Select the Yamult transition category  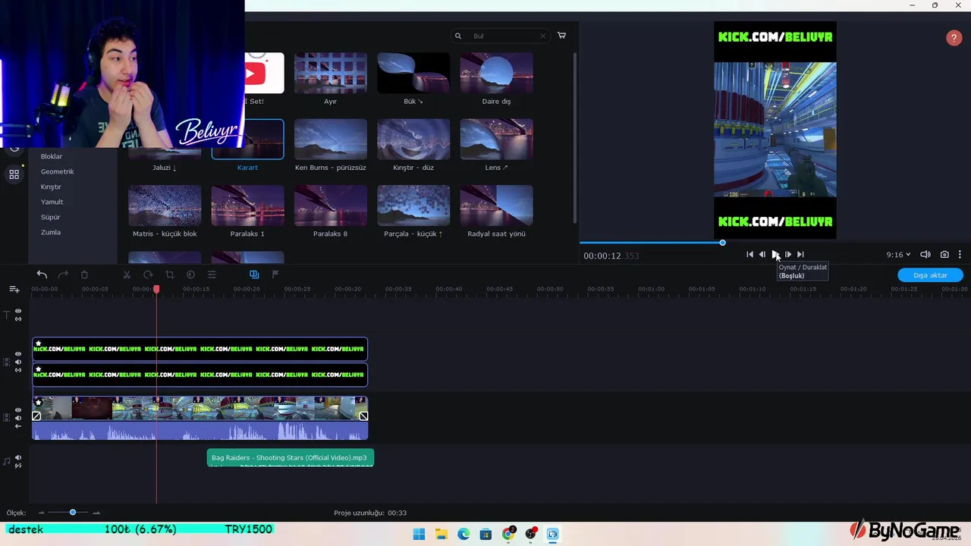pos(52,202)
